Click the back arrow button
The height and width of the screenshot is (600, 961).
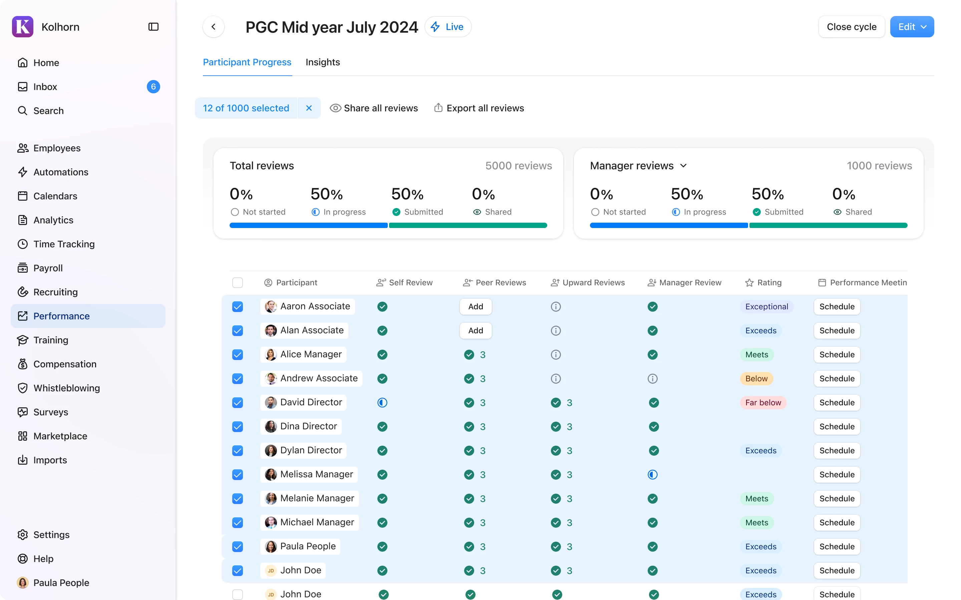[x=214, y=27]
